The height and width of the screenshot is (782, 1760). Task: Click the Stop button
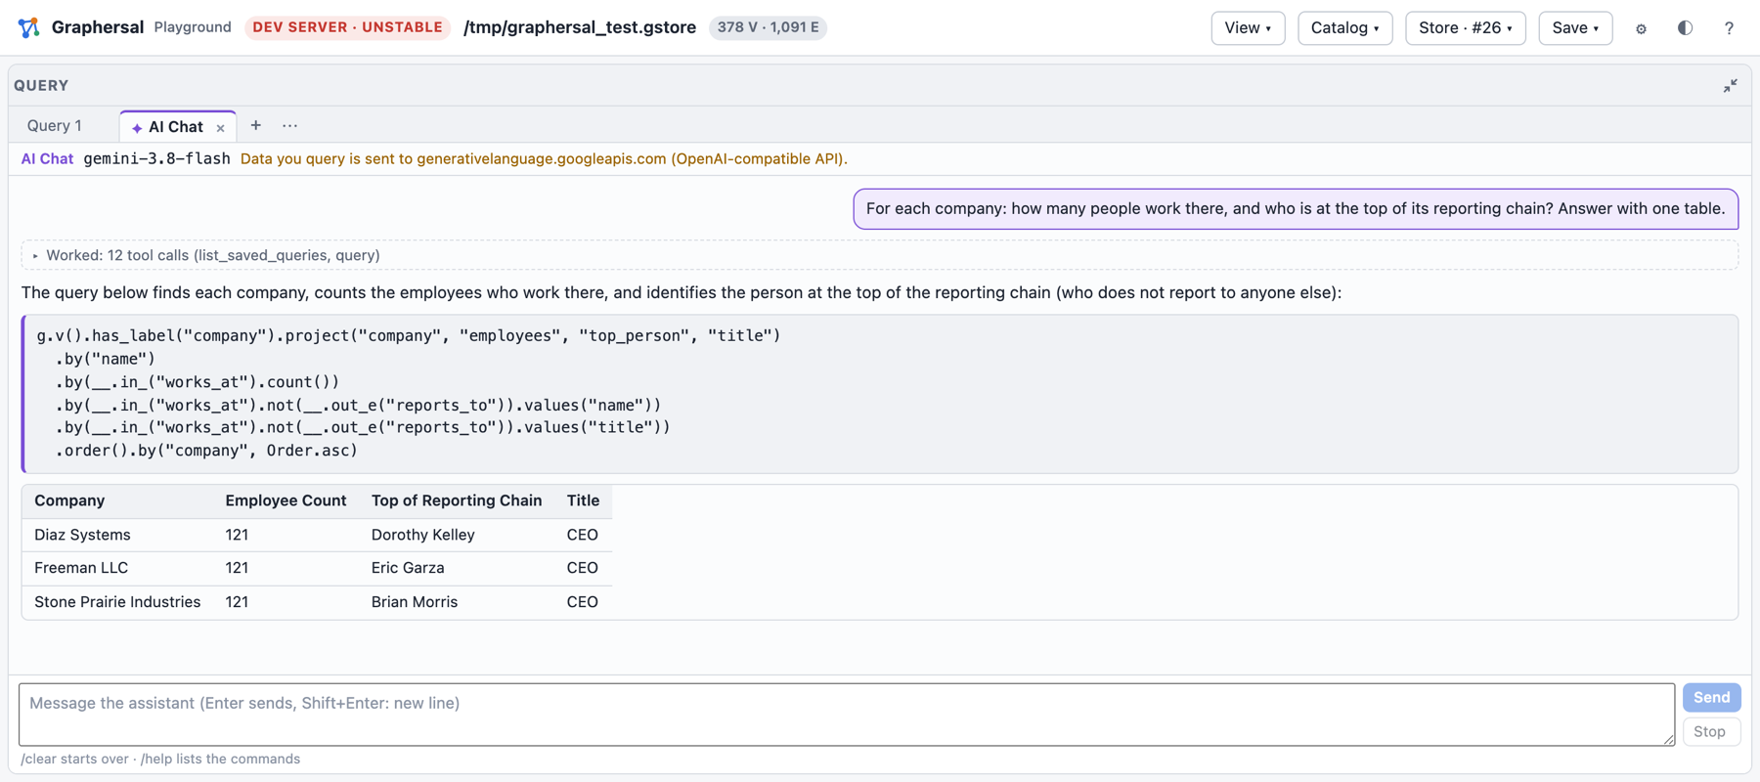coord(1711,731)
